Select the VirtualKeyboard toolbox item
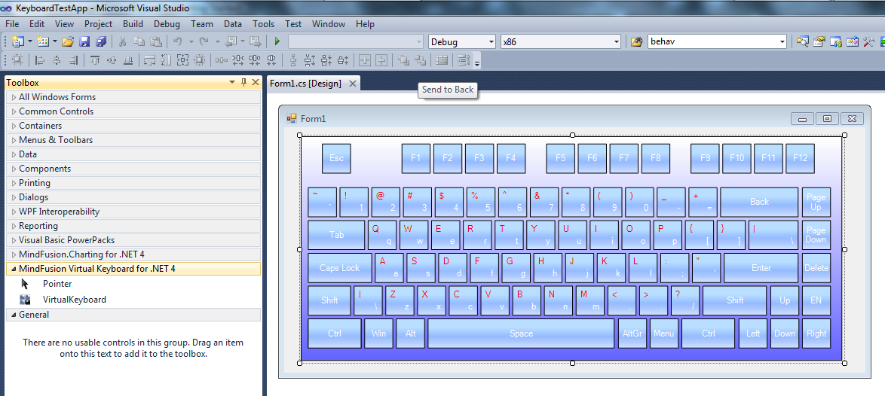The height and width of the screenshot is (396, 885). click(75, 300)
